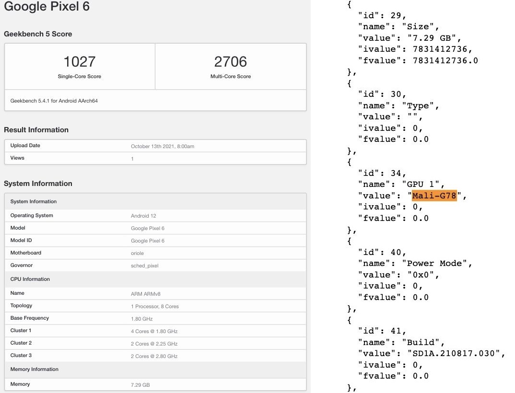Screen dimensions: 515x393
Task: Click the Geekbench 5.4.1 for Android AArch64 text
Action: click(54, 101)
